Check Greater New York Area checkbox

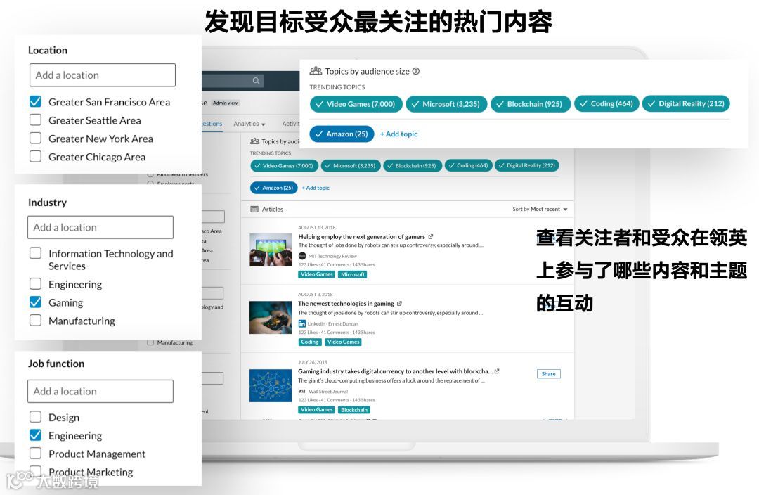coord(35,138)
